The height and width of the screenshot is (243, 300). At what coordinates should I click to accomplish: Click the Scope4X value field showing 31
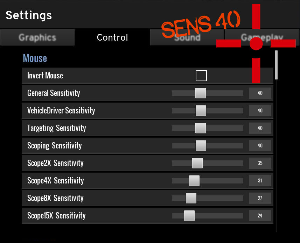click(260, 181)
